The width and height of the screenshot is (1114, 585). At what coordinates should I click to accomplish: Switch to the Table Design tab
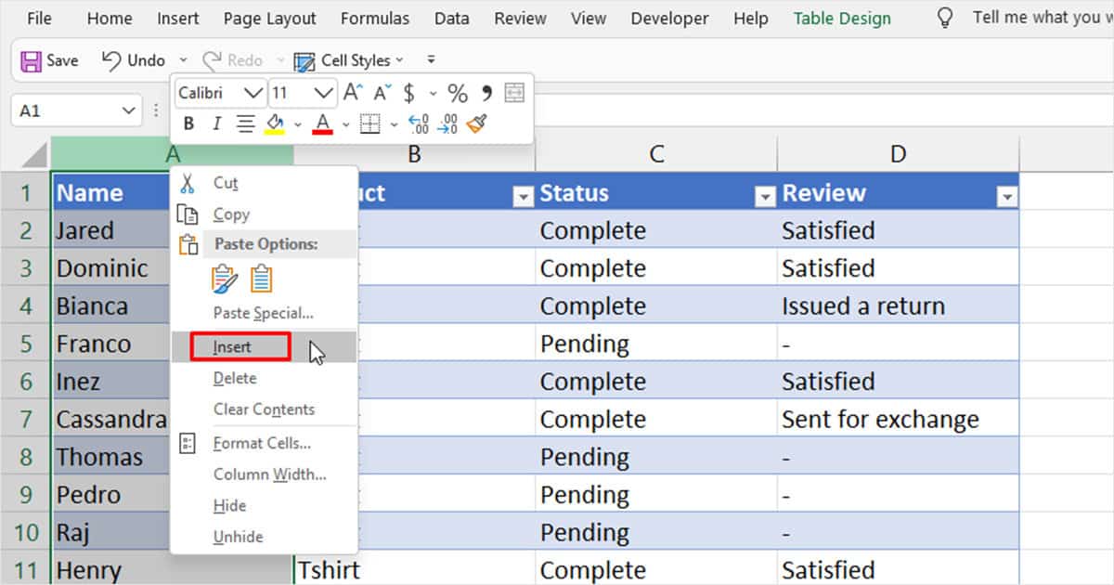coord(840,18)
